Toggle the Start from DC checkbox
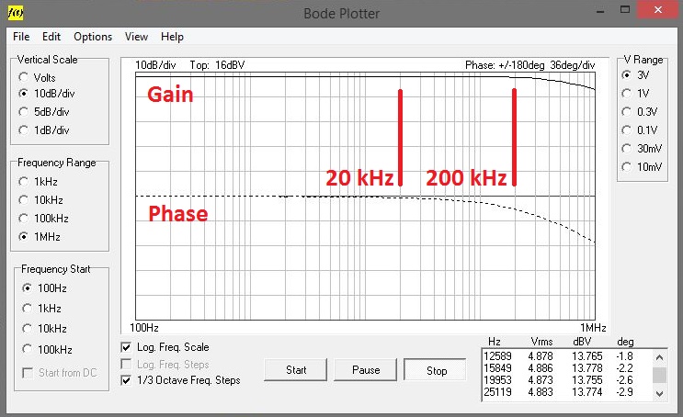The height and width of the screenshot is (417, 683). point(28,373)
